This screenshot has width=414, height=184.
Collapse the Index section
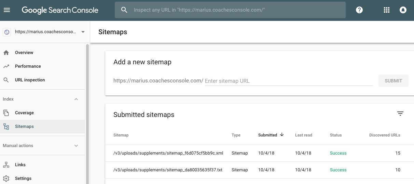click(x=76, y=99)
